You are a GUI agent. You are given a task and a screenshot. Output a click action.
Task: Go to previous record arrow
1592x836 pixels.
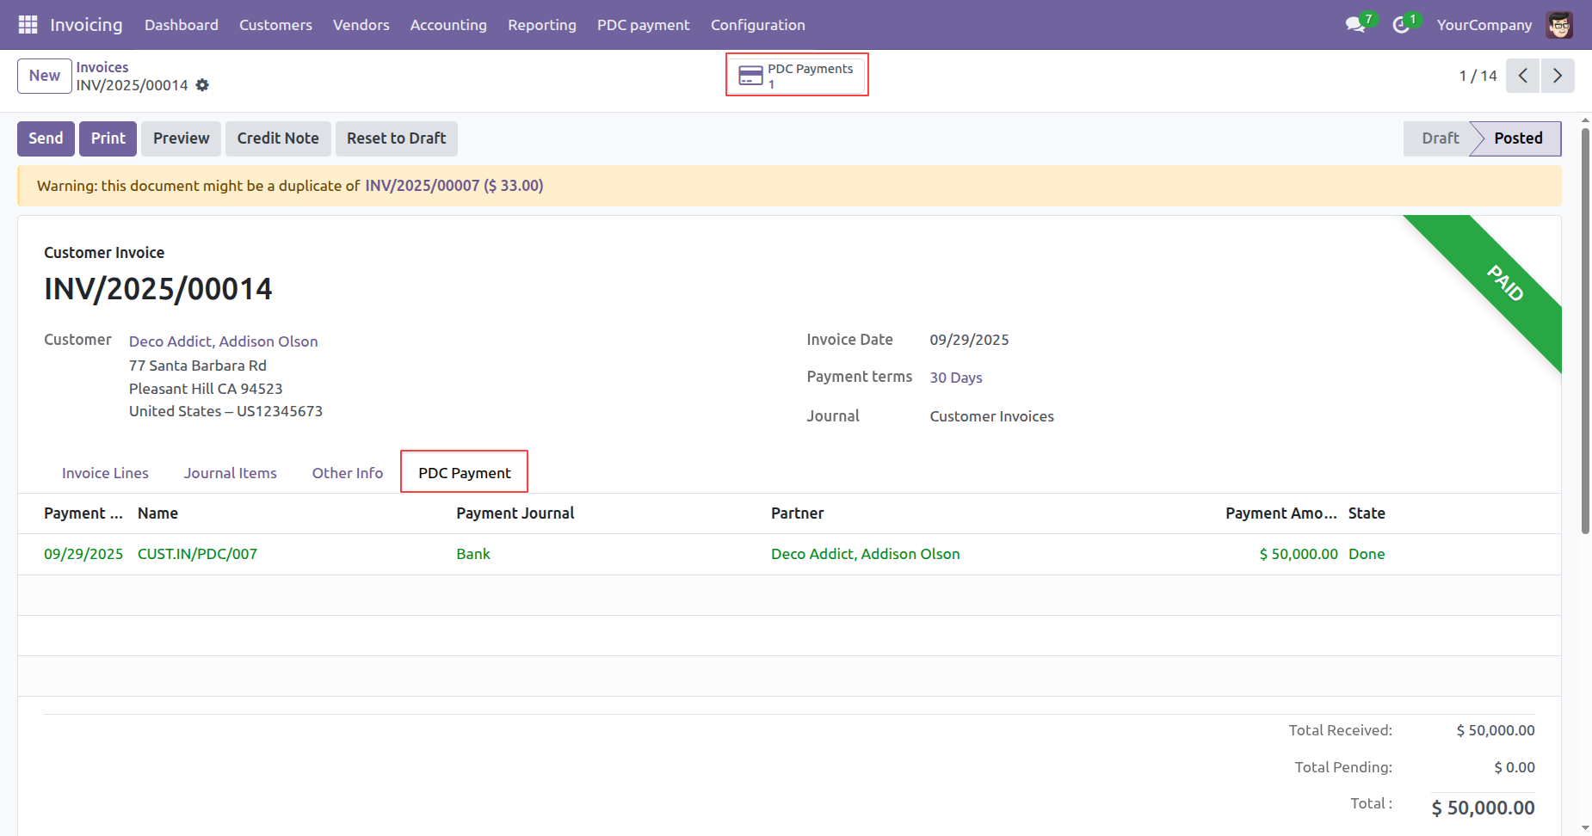pyautogui.click(x=1522, y=76)
